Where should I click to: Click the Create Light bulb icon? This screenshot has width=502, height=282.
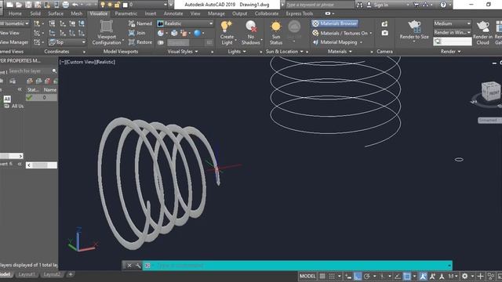(227, 26)
